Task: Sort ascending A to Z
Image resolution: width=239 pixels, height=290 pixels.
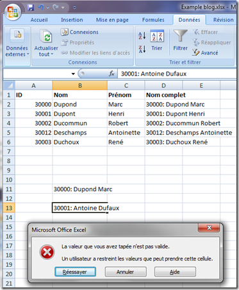Action: click(142, 35)
